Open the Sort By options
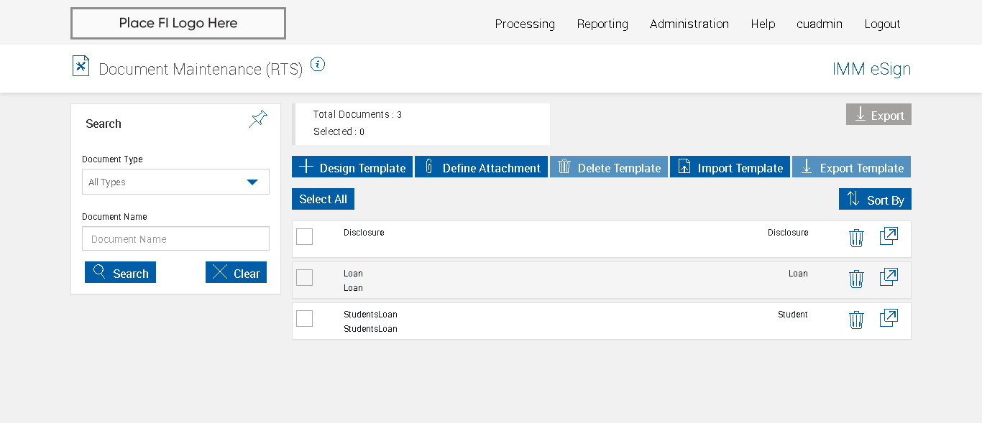The height and width of the screenshot is (423, 982). coord(875,200)
